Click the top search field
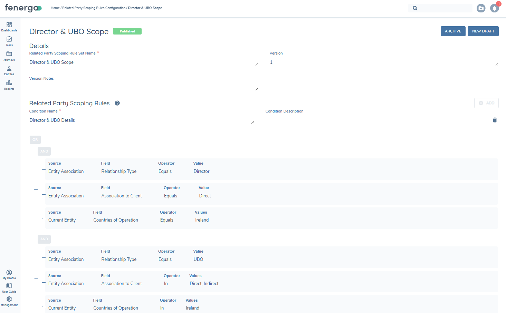506x313 pixels. [x=444, y=8]
